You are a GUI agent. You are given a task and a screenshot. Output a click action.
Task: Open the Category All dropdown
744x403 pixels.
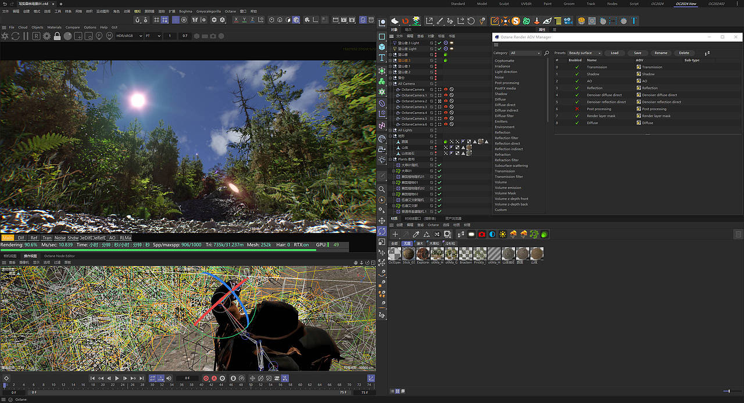[x=525, y=53]
